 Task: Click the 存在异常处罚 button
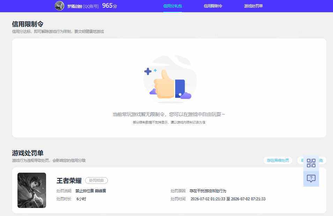278,160
